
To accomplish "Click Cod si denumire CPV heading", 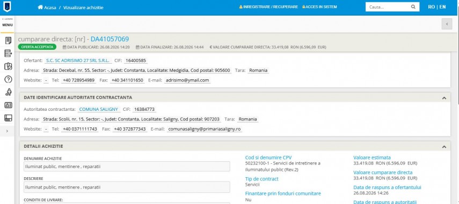I will tap(268, 157).
